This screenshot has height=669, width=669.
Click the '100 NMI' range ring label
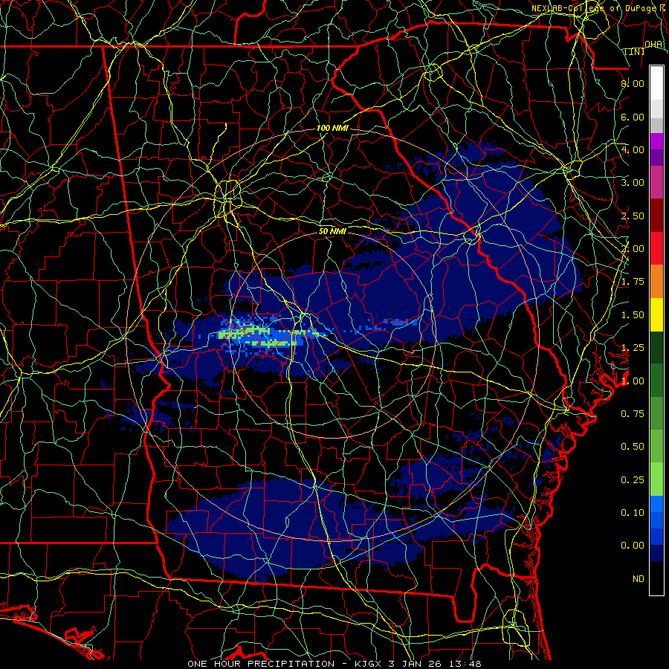(x=332, y=128)
